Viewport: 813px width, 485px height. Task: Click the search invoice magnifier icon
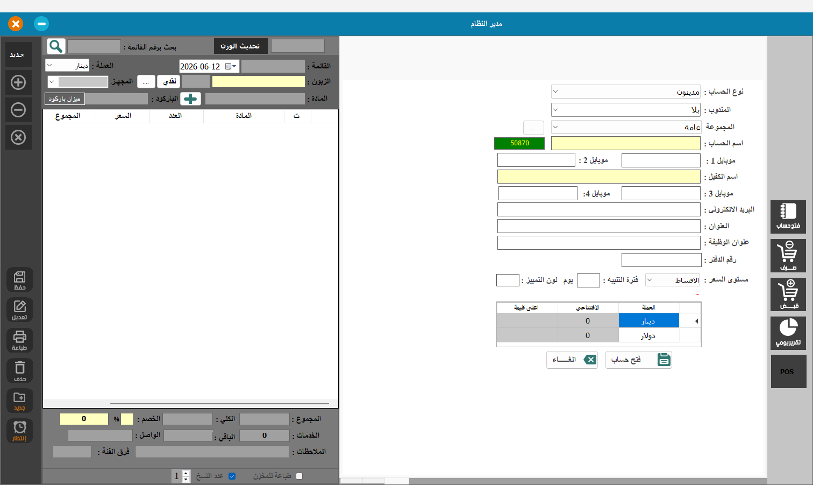pyautogui.click(x=56, y=46)
